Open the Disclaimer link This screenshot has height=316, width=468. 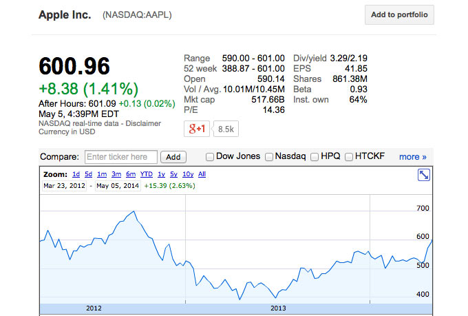(143, 123)
